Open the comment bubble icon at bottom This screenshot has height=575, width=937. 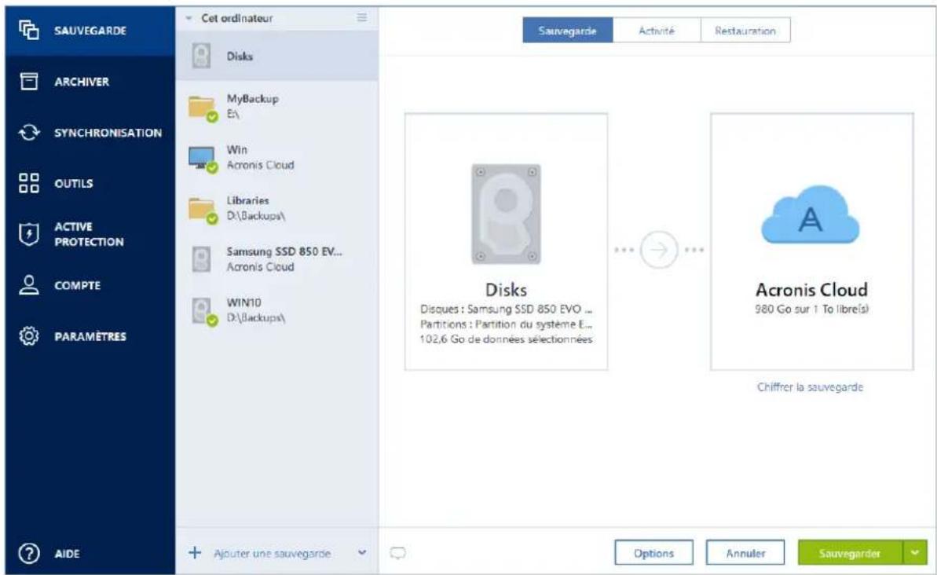coord(397,553)
